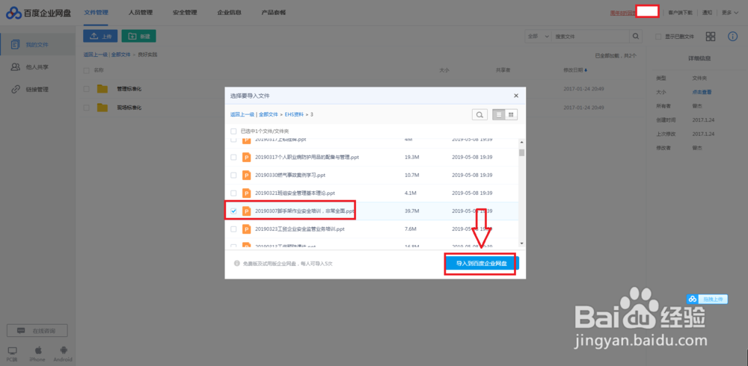Check 20190323工贸企业安全监管业务培训.ppt checkbox

[233, 229]
